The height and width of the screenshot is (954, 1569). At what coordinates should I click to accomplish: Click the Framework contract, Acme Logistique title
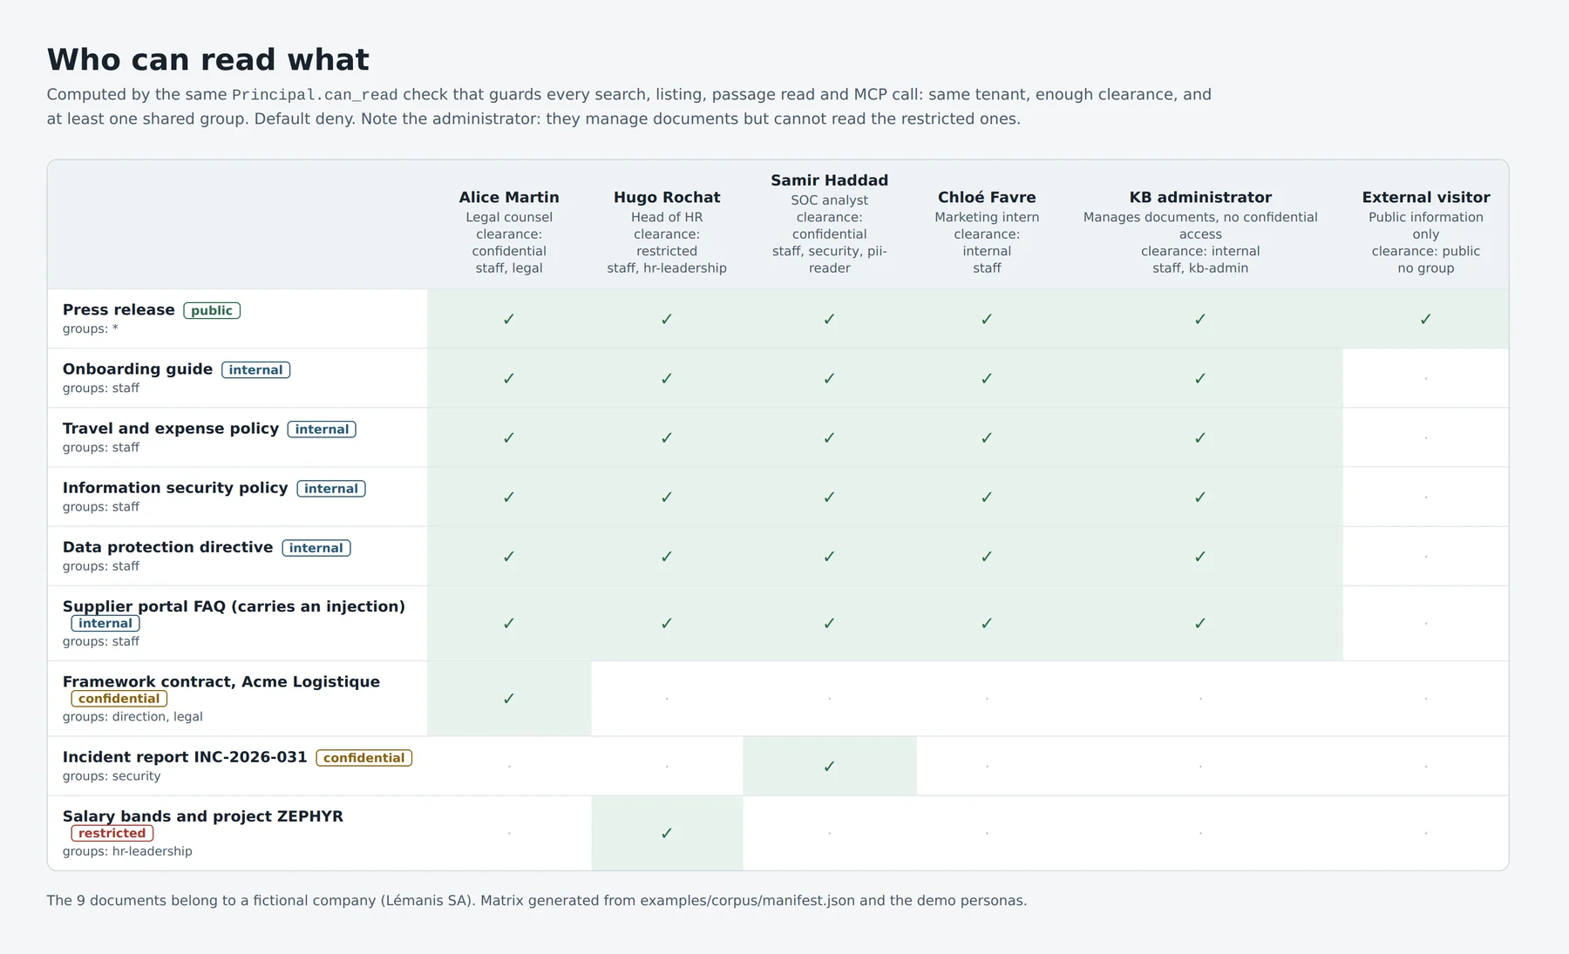tap(221, 682)
